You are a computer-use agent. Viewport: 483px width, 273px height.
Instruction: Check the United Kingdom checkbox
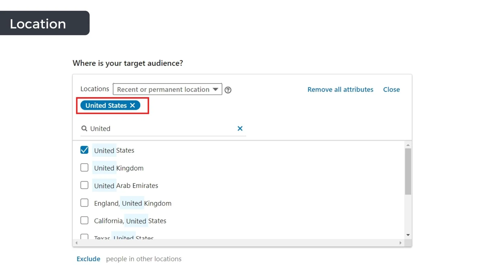tap(85, 168)
